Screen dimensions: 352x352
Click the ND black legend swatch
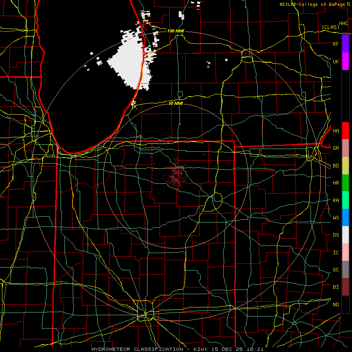click(x=345, y=304)
